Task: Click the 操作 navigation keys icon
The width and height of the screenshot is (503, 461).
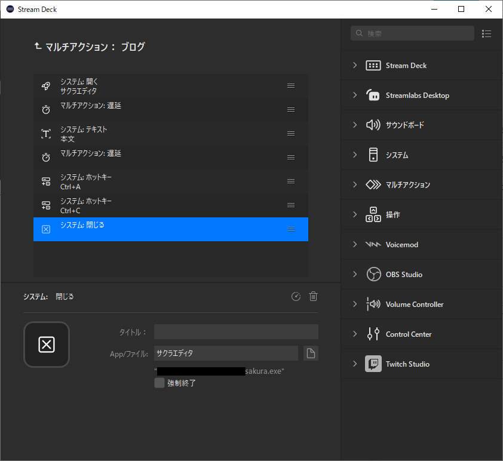Action: point(373,214)
